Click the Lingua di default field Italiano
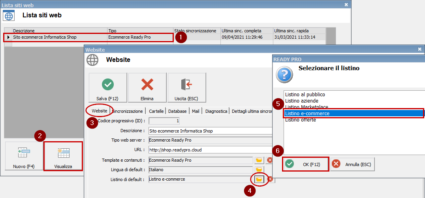Screen dimensions: 425x198 coord(201,170)
